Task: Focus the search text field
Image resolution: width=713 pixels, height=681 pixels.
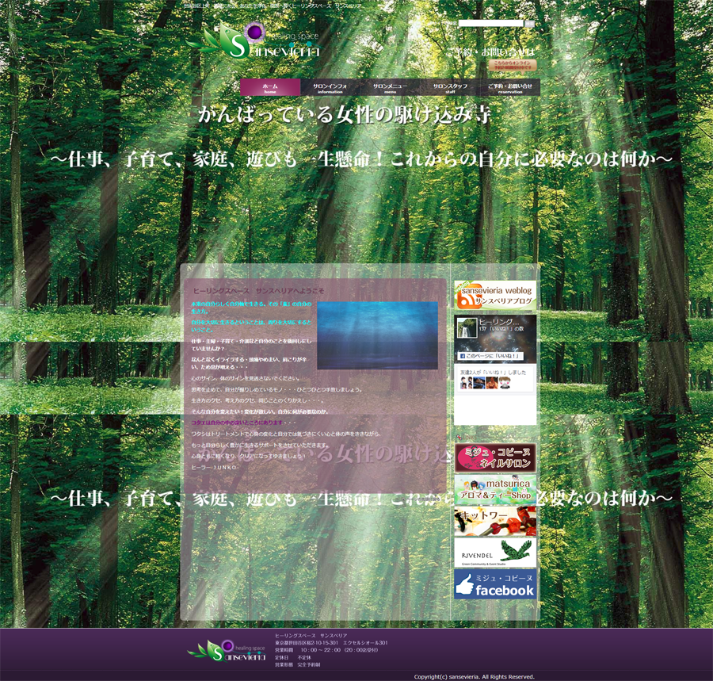Action: coord(490,24)
